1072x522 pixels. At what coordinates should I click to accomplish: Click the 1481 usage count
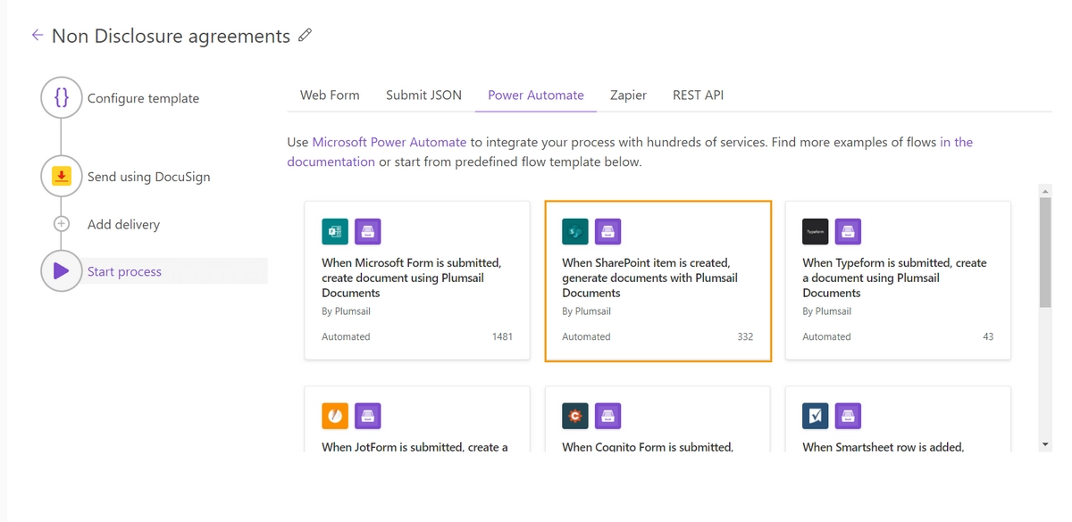pos(502,336)
